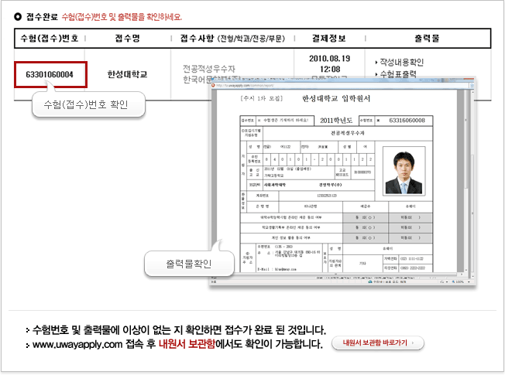The image size is (505, 375).
Task: Click the 작성내용확인 link
Action: [x=401, y=62]
